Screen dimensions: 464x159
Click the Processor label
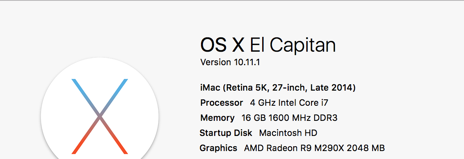click(222, 103)
